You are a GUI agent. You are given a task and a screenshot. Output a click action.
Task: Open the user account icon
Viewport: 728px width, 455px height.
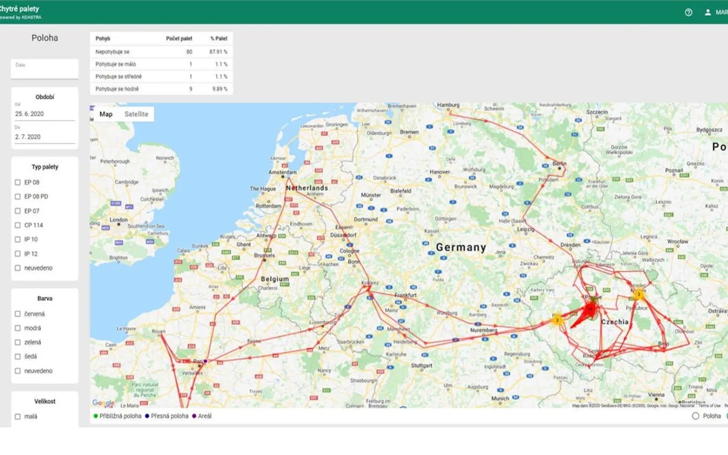pos(708,12)
